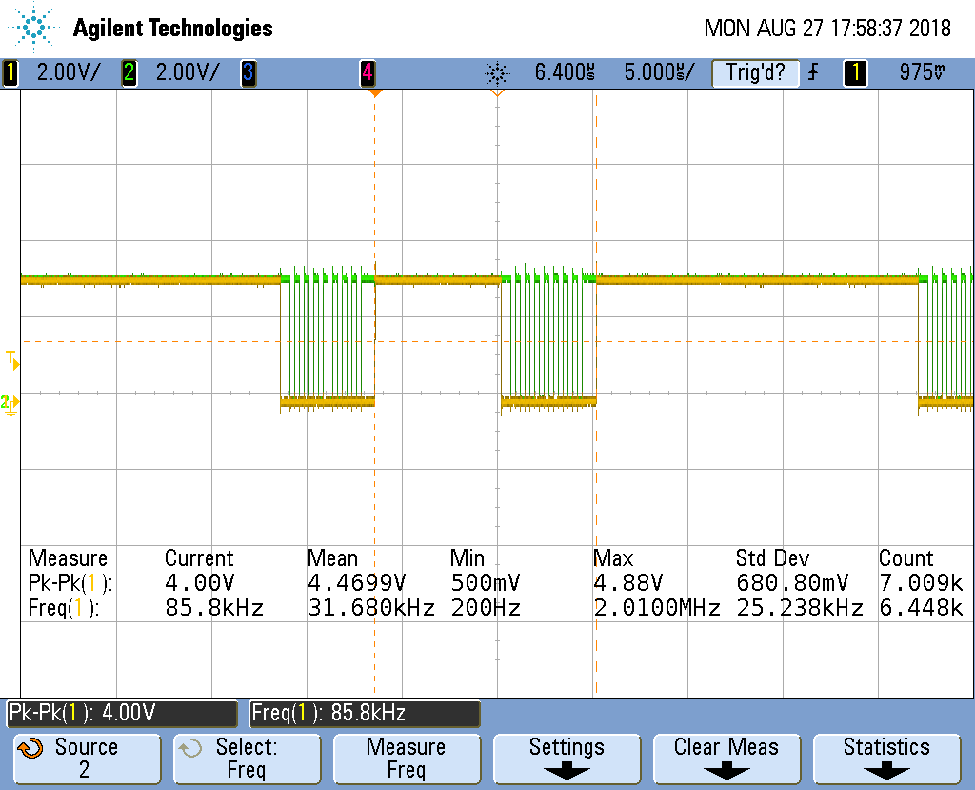The width and height of the screenshot is (975, 790).
Task: Select the channel 1 badge
Action: (x=10, y=72)
